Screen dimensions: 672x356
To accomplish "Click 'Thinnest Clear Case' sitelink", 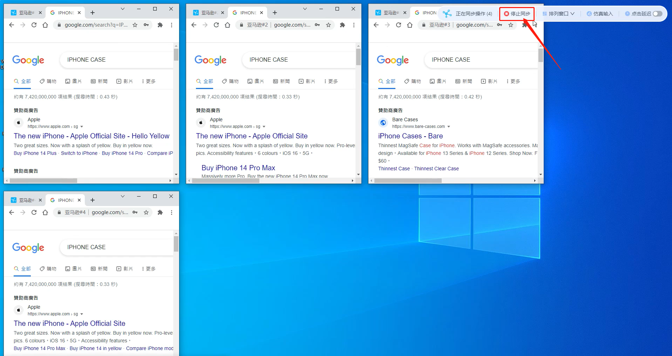I will point(436,169).
